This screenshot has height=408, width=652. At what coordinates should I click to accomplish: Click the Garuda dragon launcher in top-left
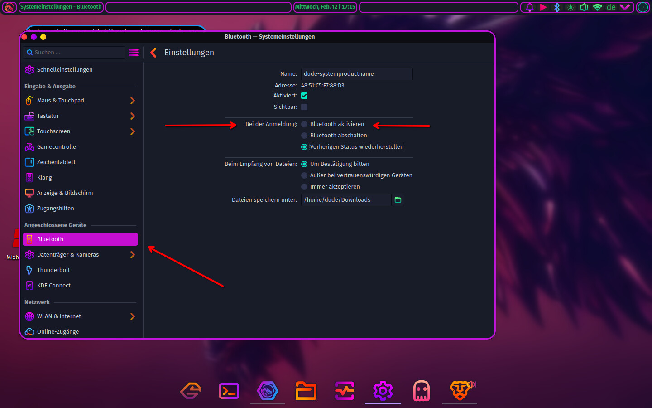click(x=10, y=7)
